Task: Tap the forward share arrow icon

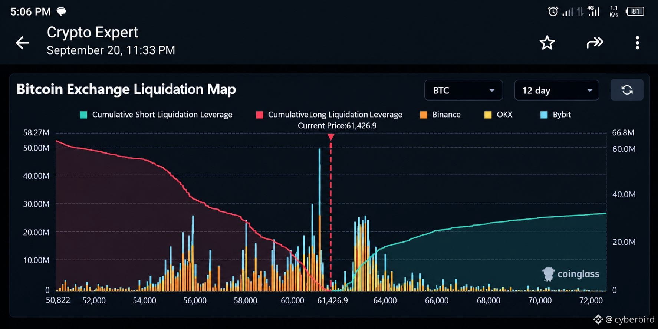Action: [x=595, y=43]
